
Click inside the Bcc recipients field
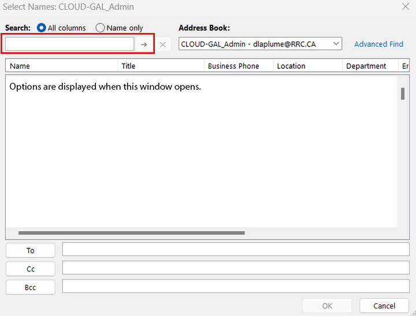point(236,286)
